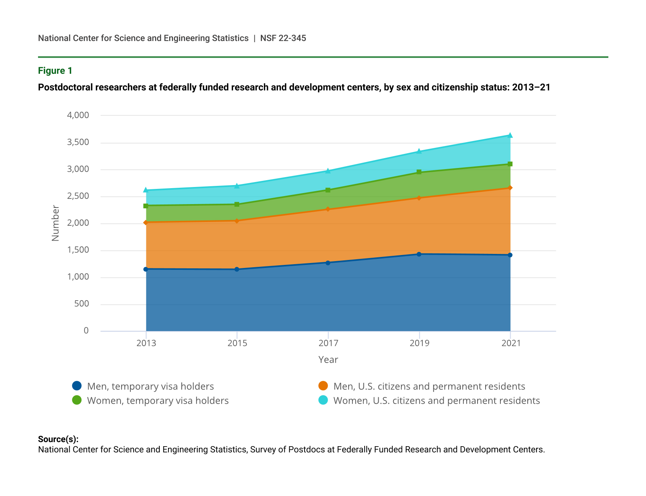
Task: Toggle 'Women, U.S. citizens and permanent residents' legend label
Action: point(436,401)
